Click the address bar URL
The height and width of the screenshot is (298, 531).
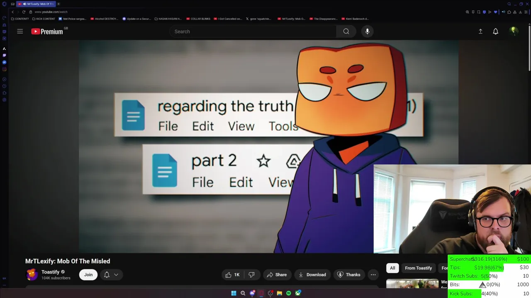point(51,12)
